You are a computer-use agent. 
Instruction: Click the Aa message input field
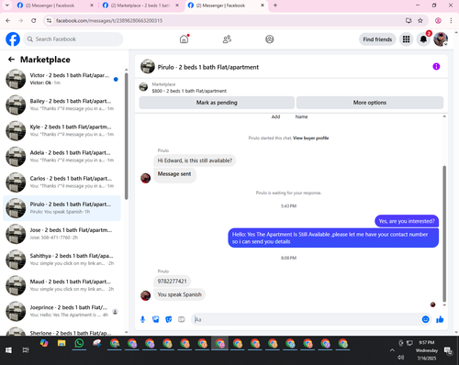coord(306,319)
